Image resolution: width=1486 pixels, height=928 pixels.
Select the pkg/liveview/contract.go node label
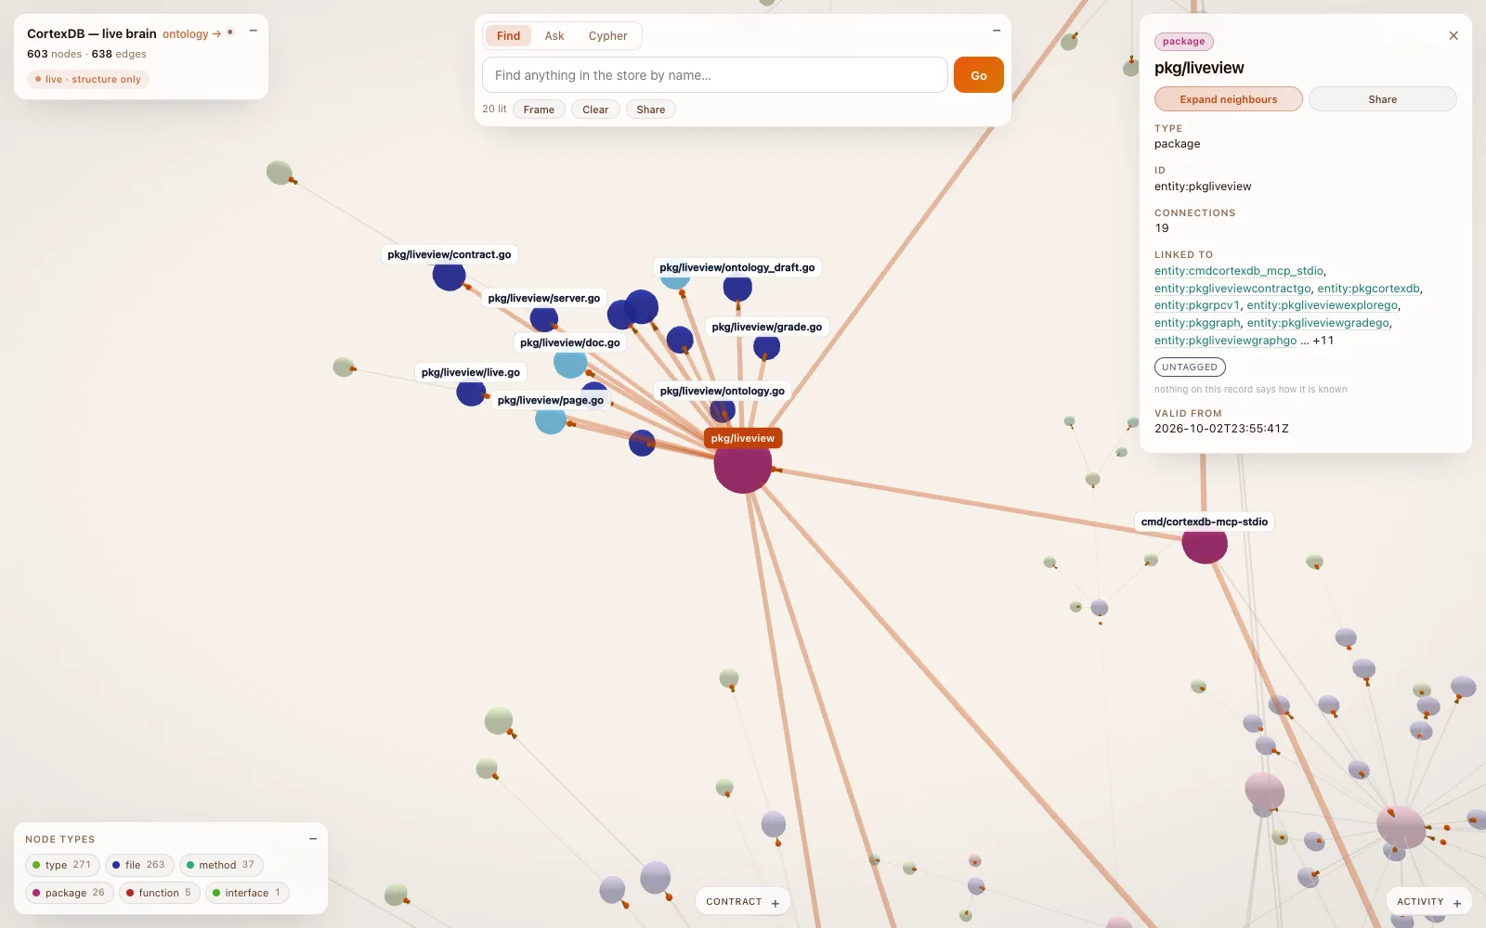(450, 254)
